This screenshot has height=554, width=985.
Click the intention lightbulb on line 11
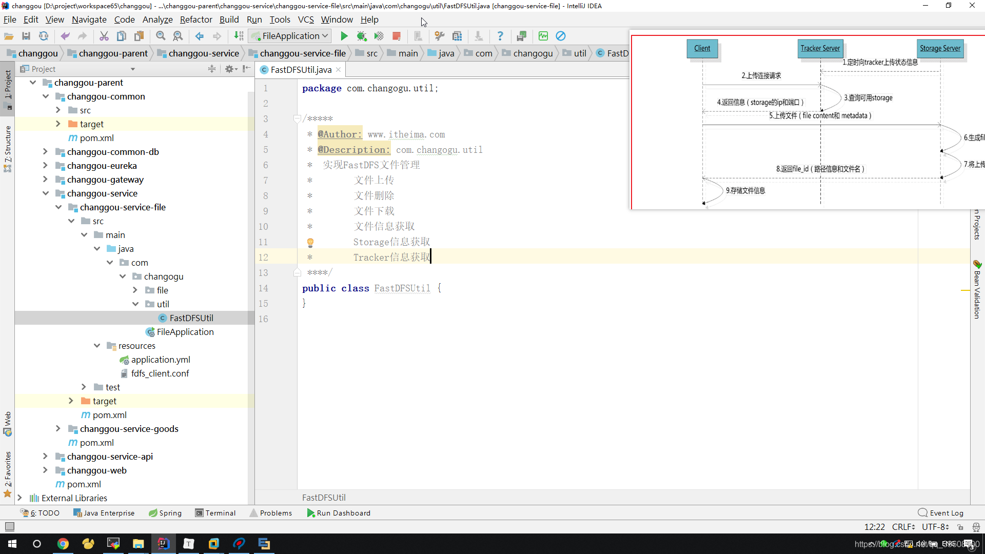[x=310, y=243]
